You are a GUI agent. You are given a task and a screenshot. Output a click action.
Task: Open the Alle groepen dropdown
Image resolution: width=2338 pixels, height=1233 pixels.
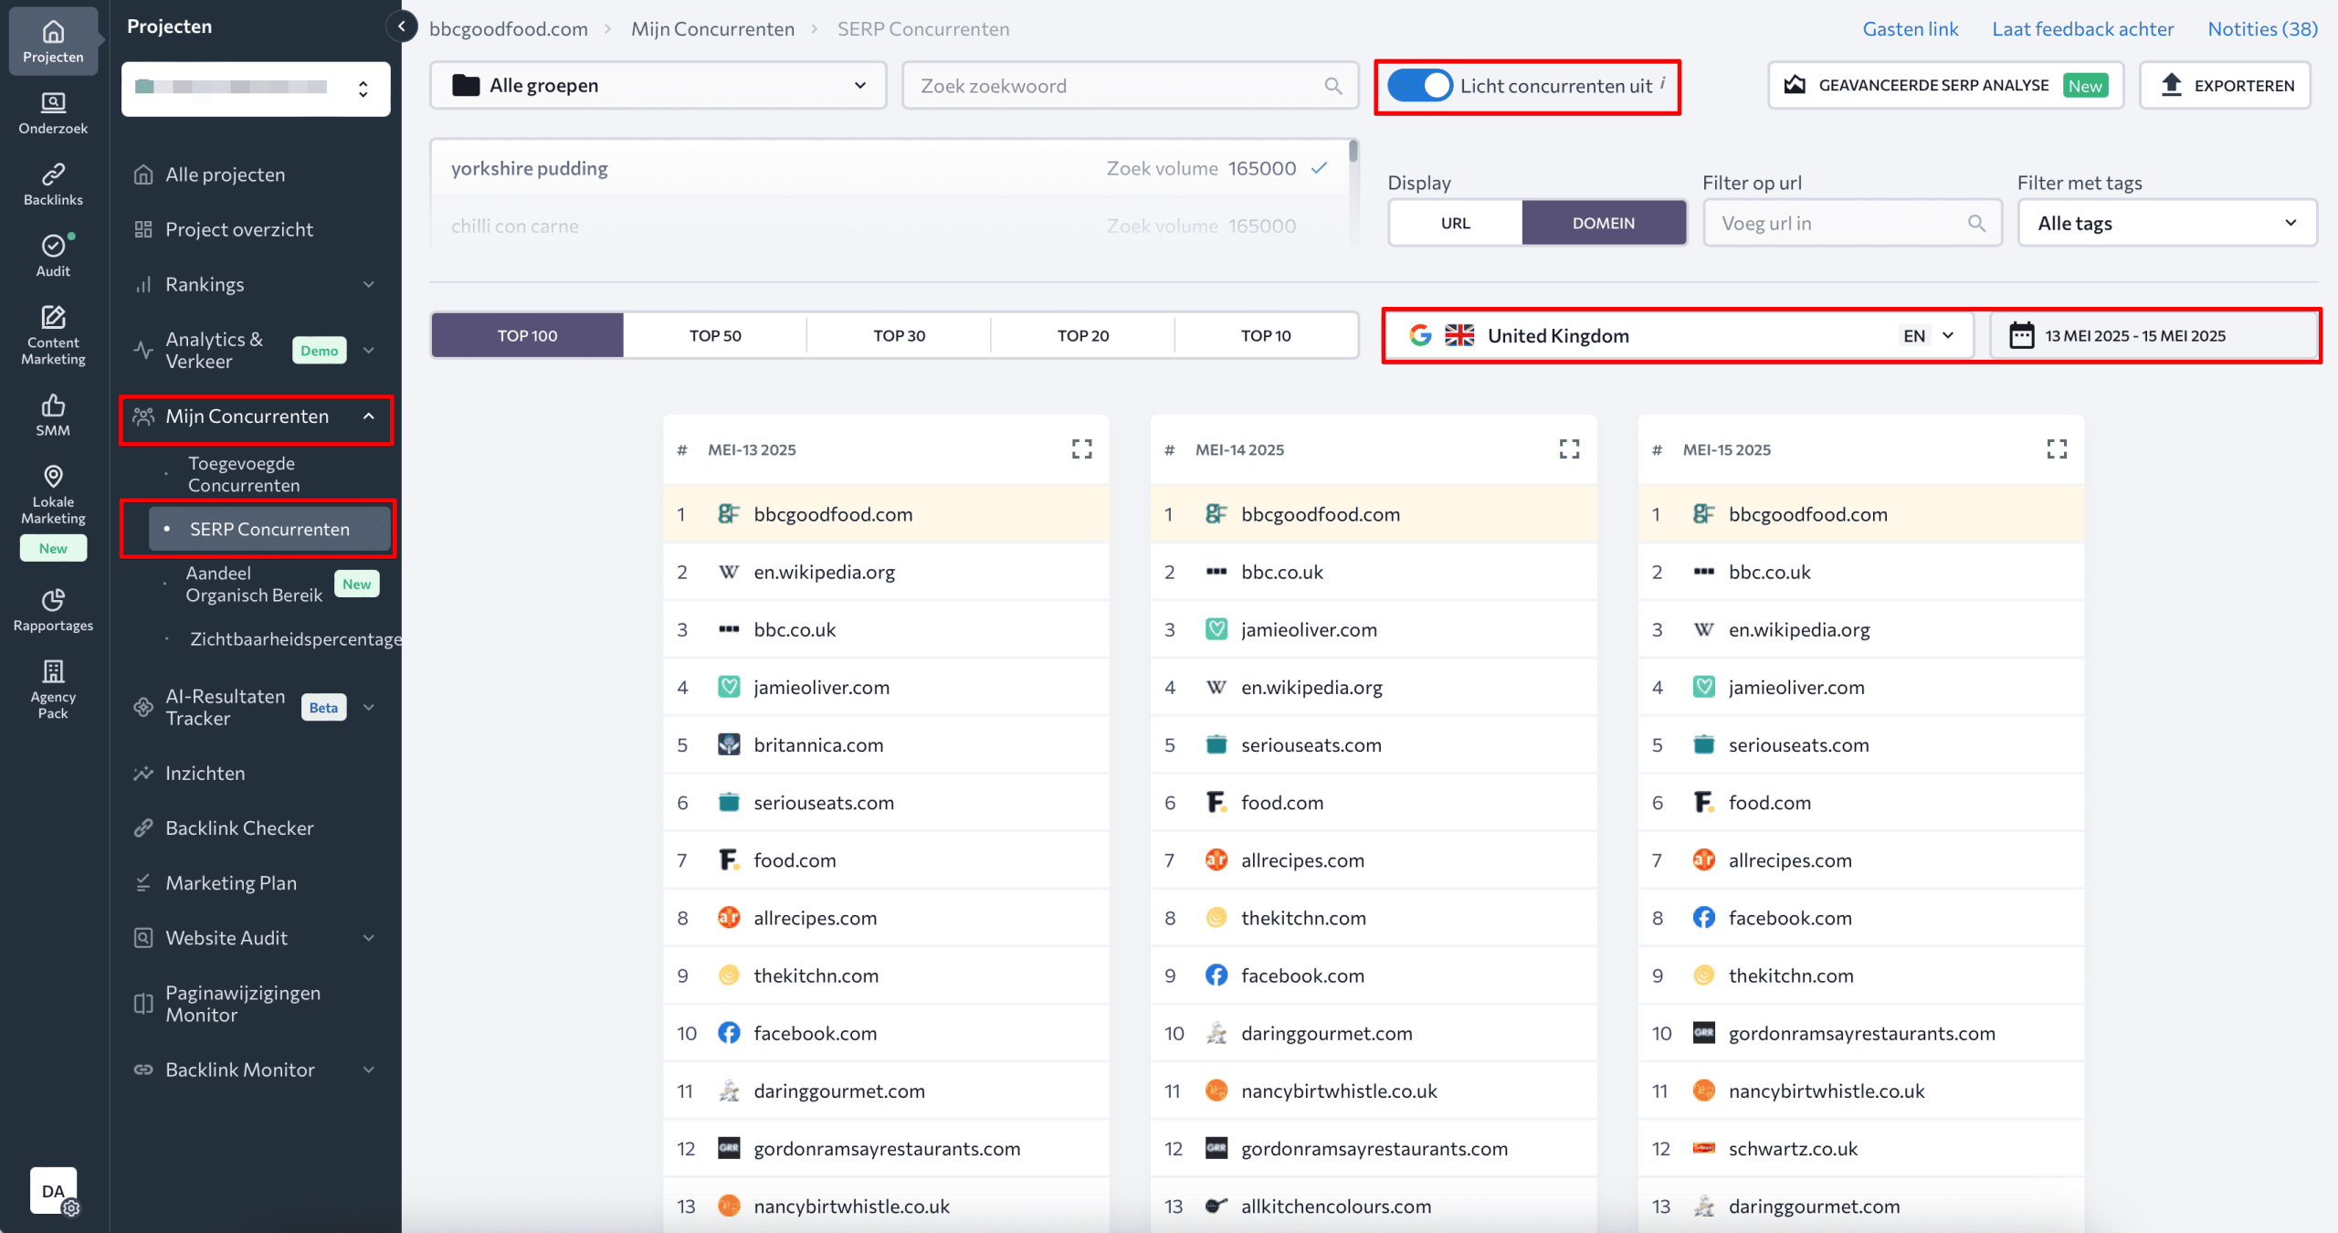click(658, 86)
